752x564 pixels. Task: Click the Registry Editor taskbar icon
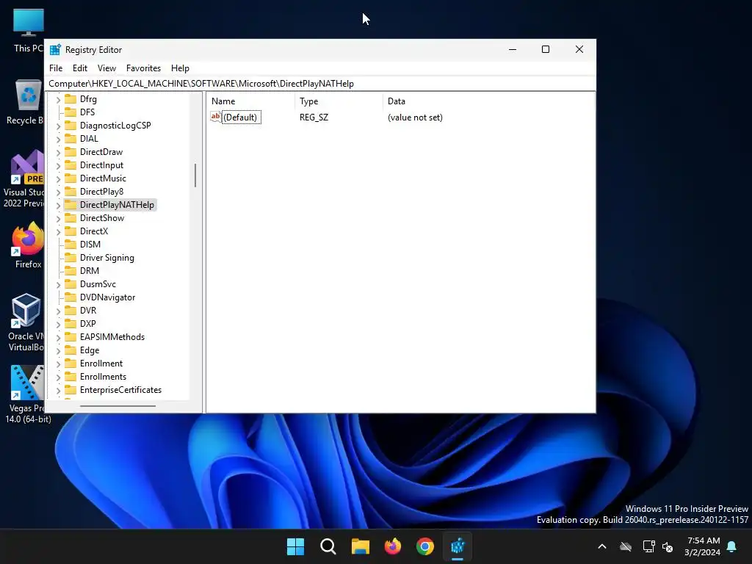(458, 546)
